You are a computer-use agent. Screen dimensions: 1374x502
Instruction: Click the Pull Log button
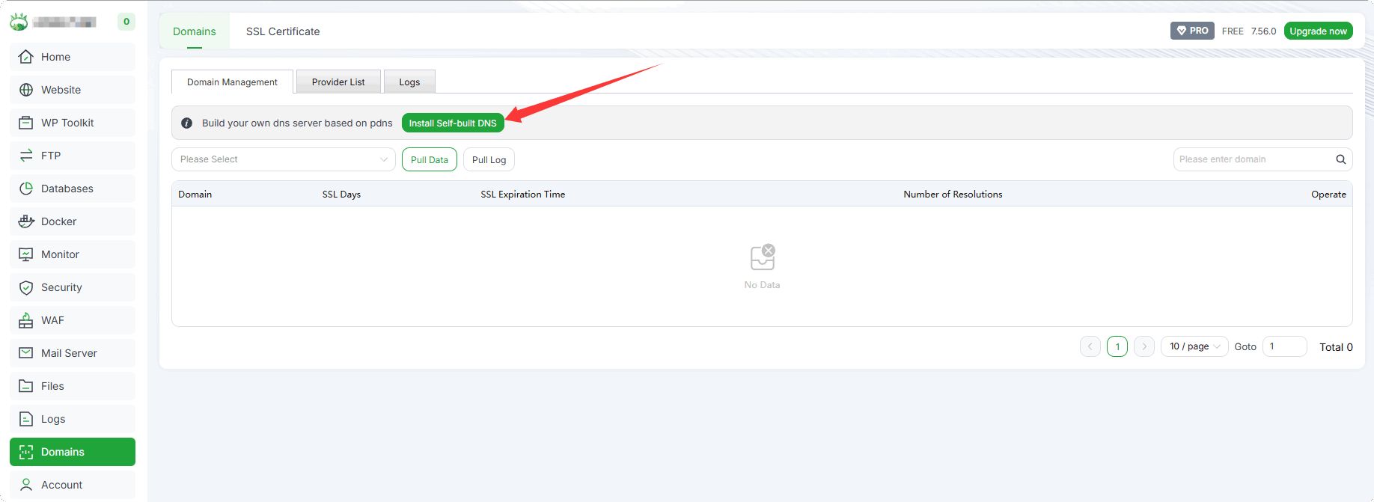tap(489, 159)
